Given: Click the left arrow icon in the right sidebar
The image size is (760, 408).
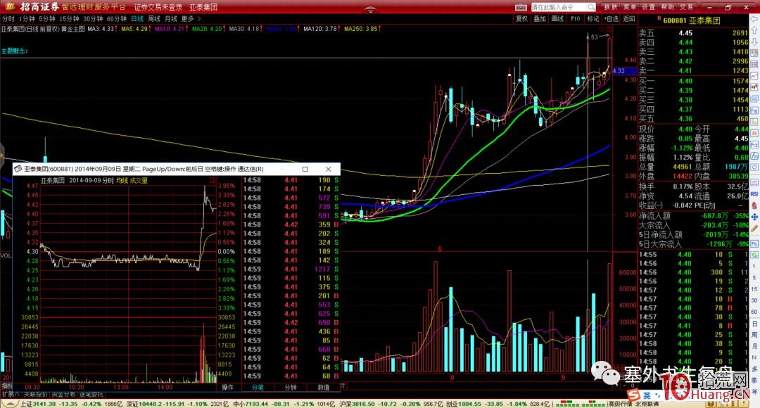Looking at the screenshot, I should [754, 20].
